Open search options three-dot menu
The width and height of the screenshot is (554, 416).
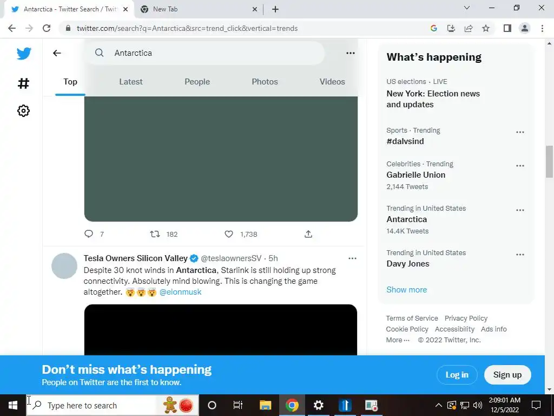351,53
